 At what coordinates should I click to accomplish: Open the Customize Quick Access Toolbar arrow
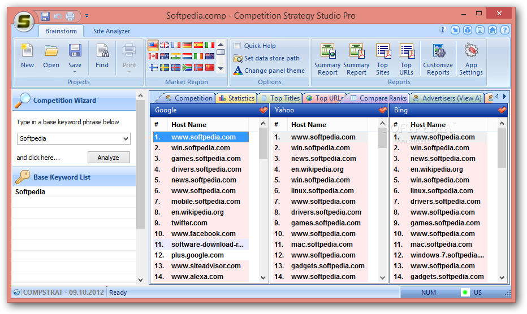87,16
